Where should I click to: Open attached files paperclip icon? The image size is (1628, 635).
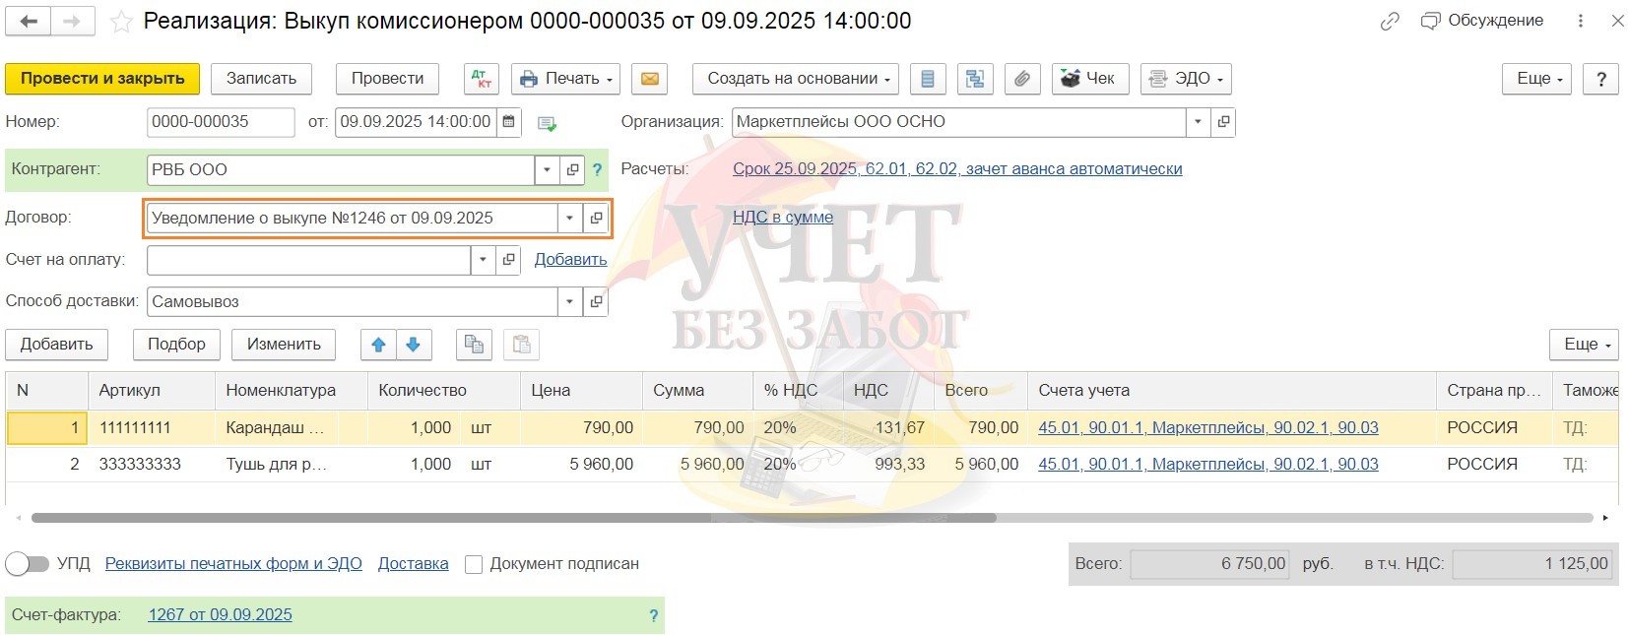click(x=1022, y=79)
